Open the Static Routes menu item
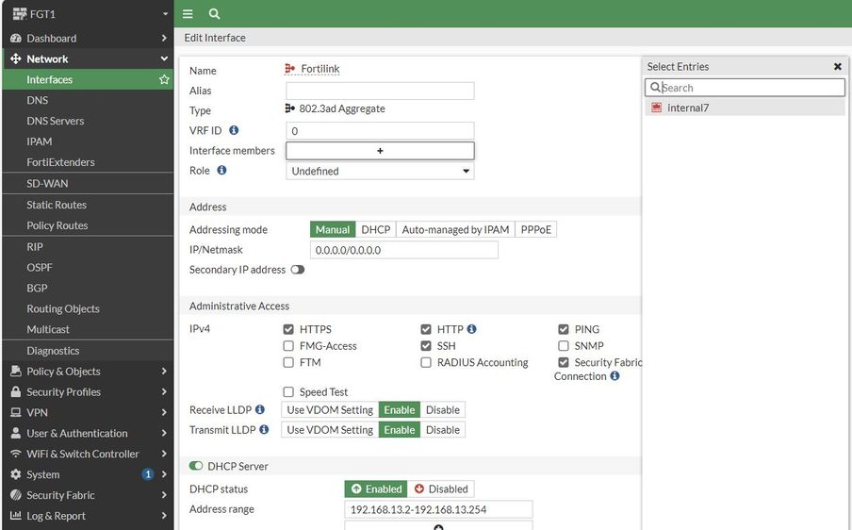 coord(57,205)
